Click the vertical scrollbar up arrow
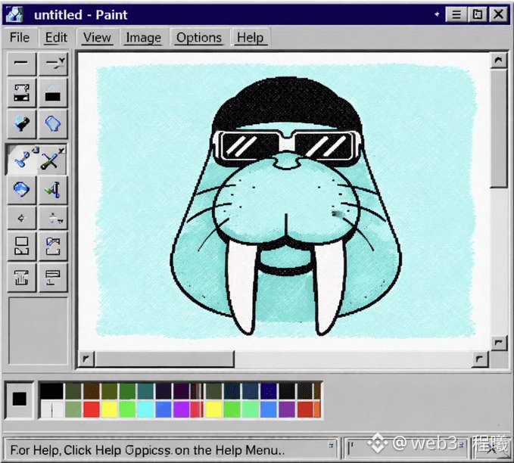Image resolution: width=514 pixels, height=463 pixels. coord(498,60)
